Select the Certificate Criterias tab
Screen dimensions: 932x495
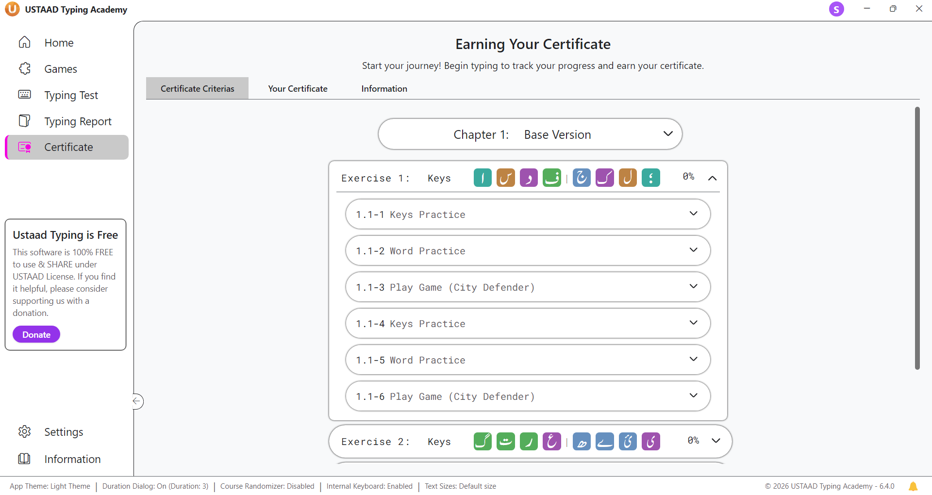pyautogui.click(x=197, y=89)
